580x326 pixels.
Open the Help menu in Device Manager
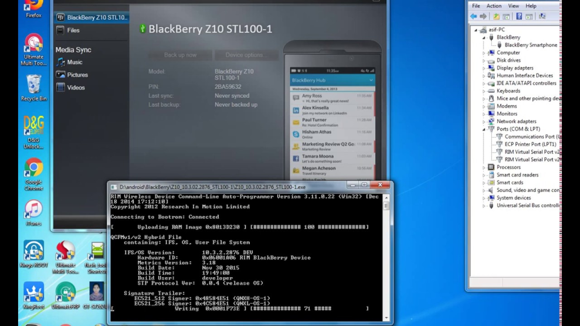click(x=531, y=6)
